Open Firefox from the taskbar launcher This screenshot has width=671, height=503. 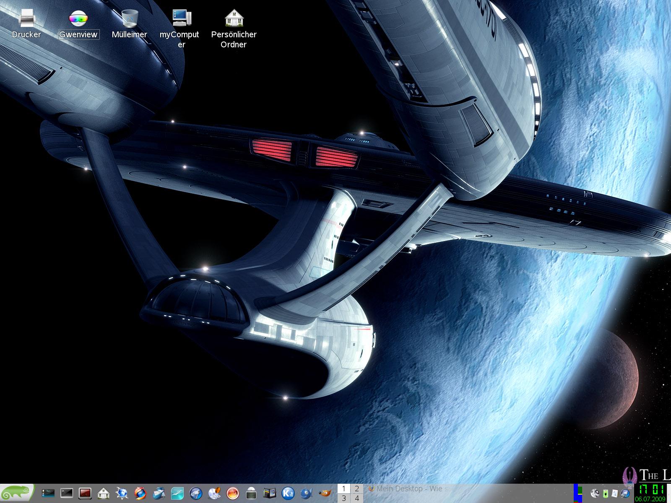140,493
